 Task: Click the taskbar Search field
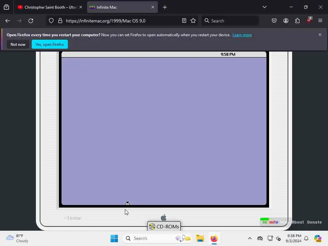[x=157, y=238]
